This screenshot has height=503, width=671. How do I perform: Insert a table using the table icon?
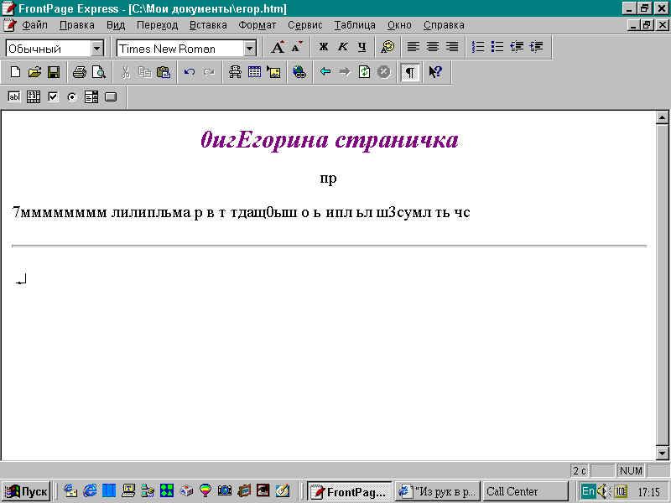pyautogui.click(x=254, y=72)
